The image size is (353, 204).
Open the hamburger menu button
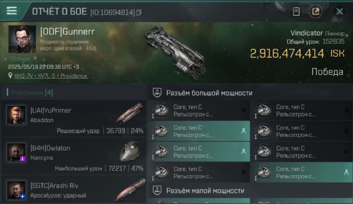(x=12, y=11)
